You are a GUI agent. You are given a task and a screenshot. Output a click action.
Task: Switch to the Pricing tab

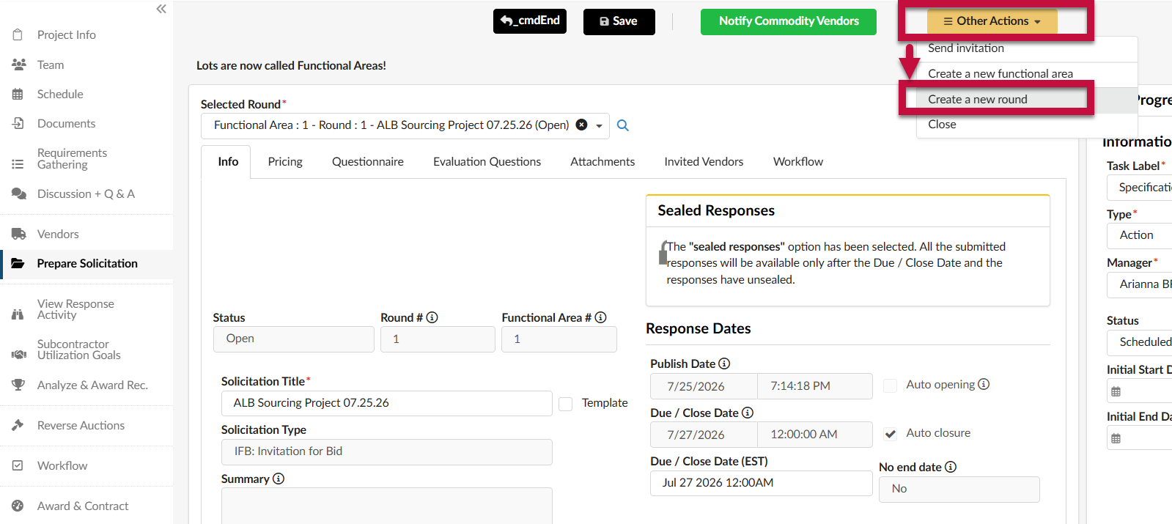(x=285, y=161)
